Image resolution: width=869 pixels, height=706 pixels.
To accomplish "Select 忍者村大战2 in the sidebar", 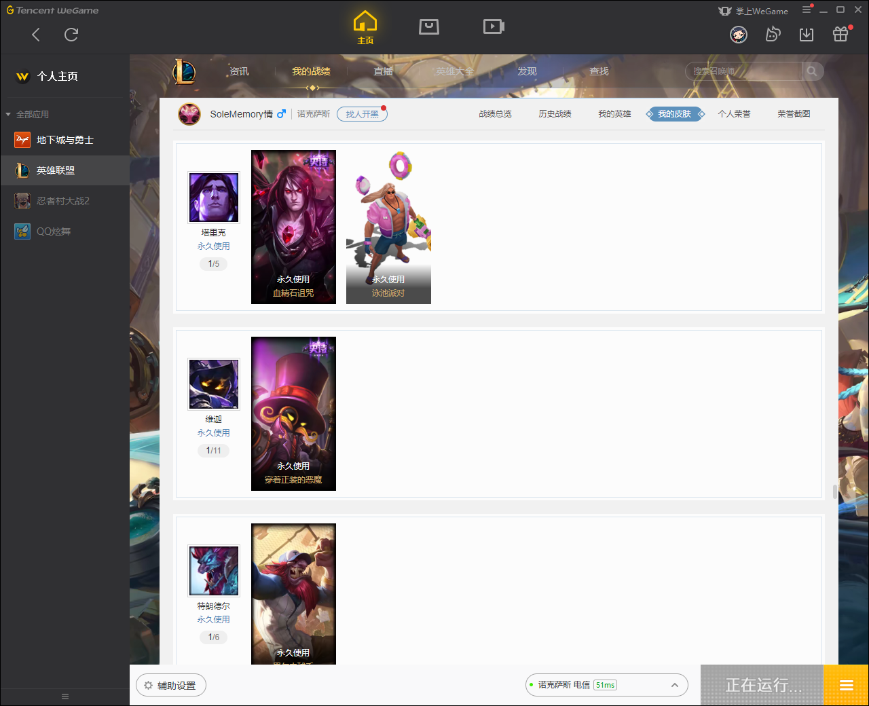I will [x=65, y=201].
